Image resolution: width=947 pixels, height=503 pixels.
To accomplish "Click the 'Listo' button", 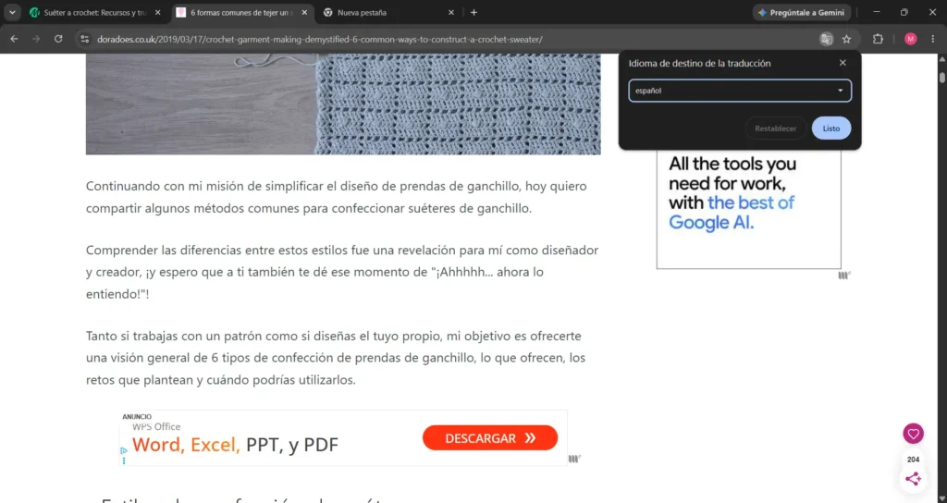I will pos(831,128).
